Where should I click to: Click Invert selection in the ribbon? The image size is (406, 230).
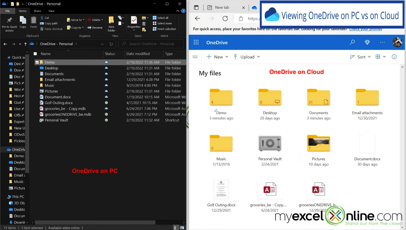164,29
